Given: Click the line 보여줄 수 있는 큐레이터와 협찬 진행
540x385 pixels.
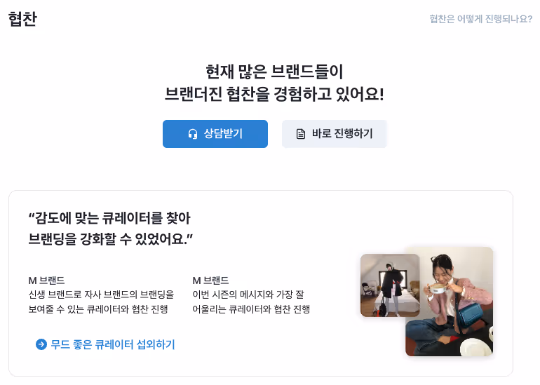Looking at the screenshot, I should tap(98, 309).
